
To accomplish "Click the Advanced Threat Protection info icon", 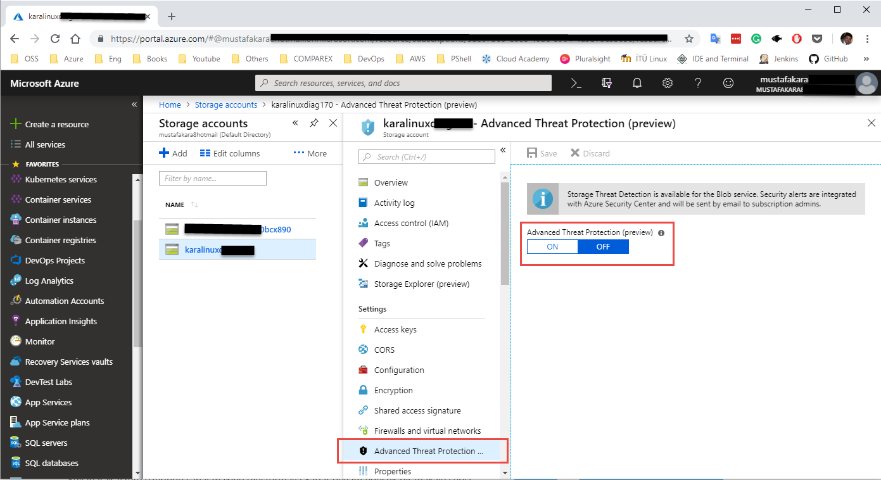I will pyautogui.click(x=661, y=233).
